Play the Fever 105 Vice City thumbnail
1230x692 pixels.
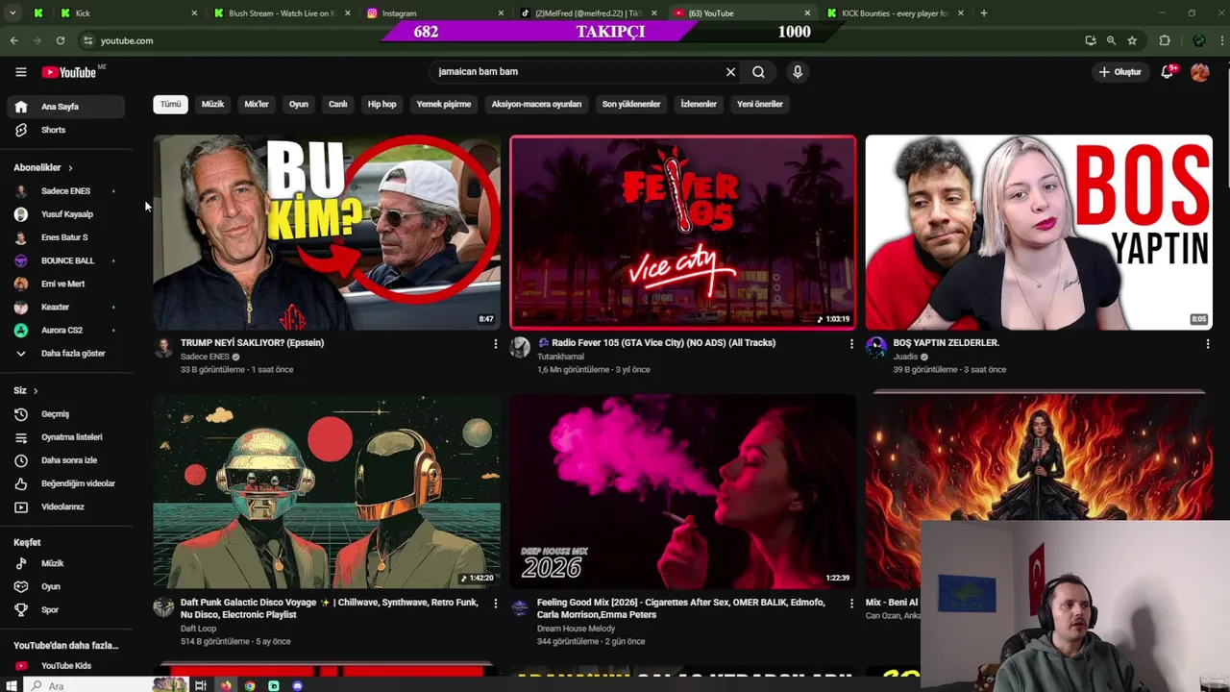682,233
